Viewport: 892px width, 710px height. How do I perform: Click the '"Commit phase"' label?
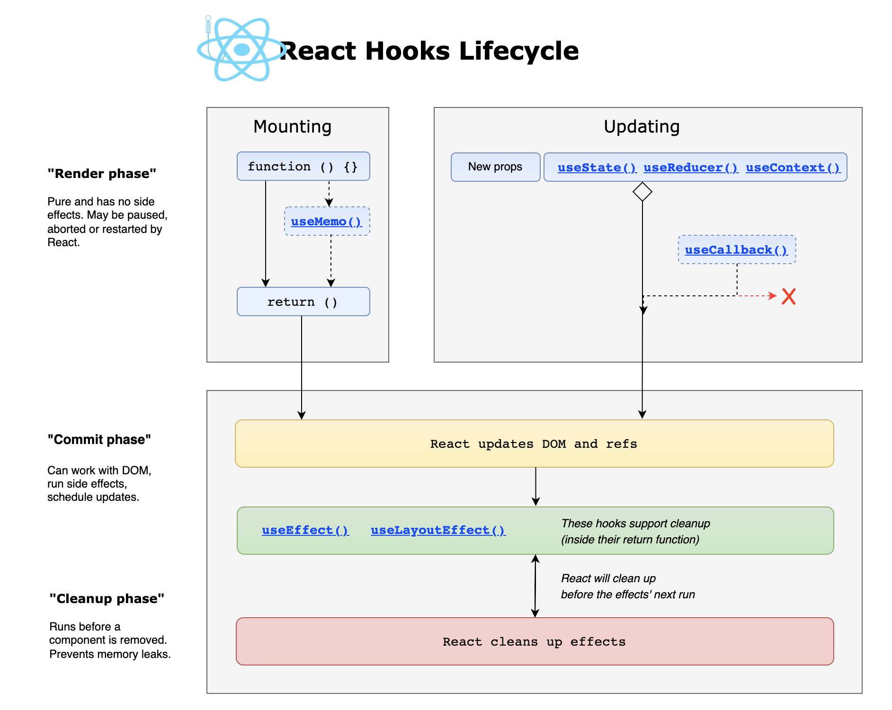coord(99,440)
